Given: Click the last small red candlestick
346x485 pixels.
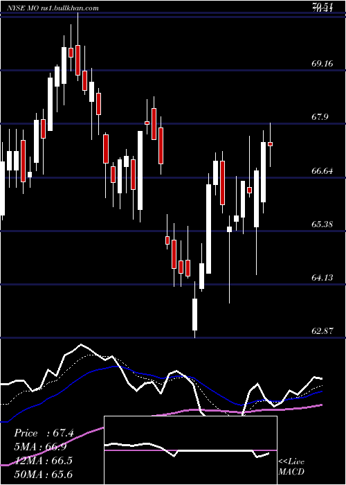Looking at the screenshot, I should 271,144.
